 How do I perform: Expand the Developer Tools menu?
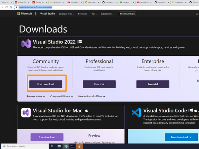tap(66, 14)
